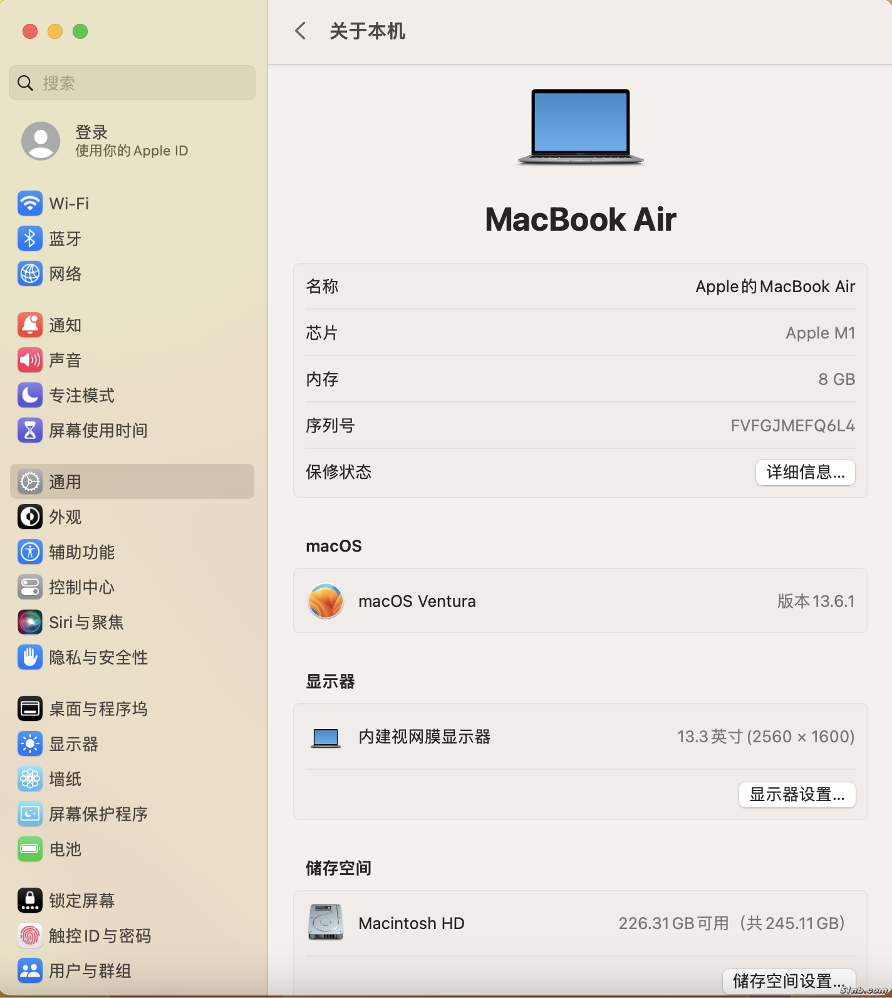Open 显示器设置... button
Image resolution: width=892 pixels, height=998 pixels.
pyautogui.click(x=797, y=795)
